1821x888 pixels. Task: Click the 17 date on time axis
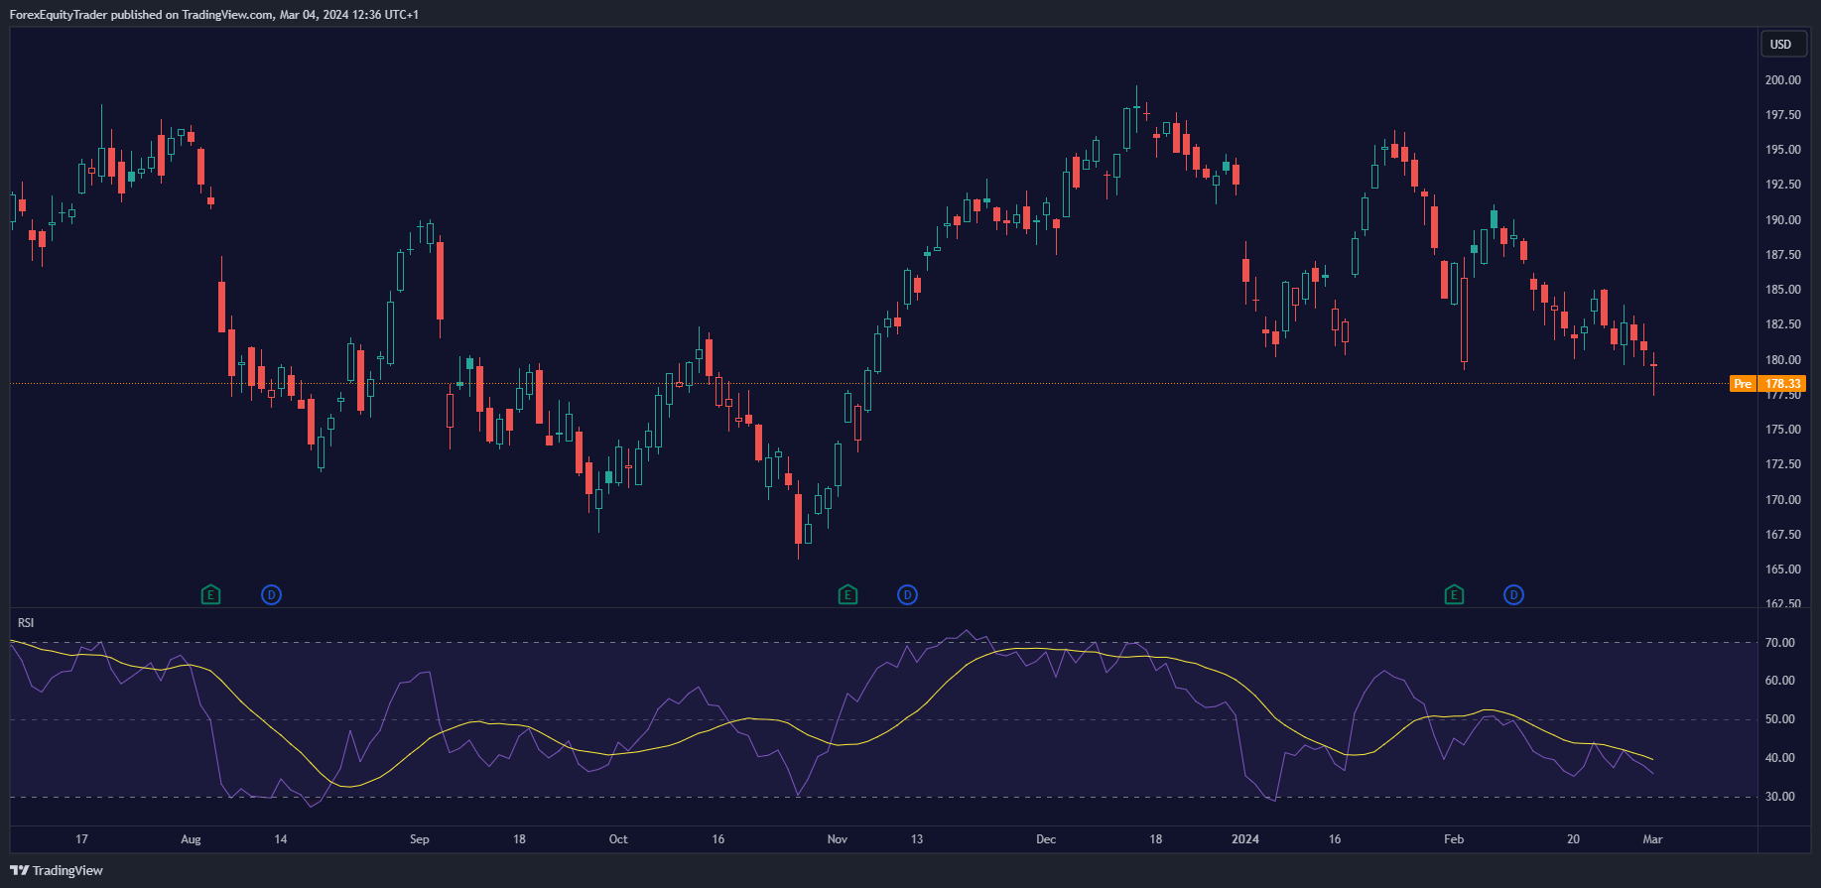click(x=81, y=839)
